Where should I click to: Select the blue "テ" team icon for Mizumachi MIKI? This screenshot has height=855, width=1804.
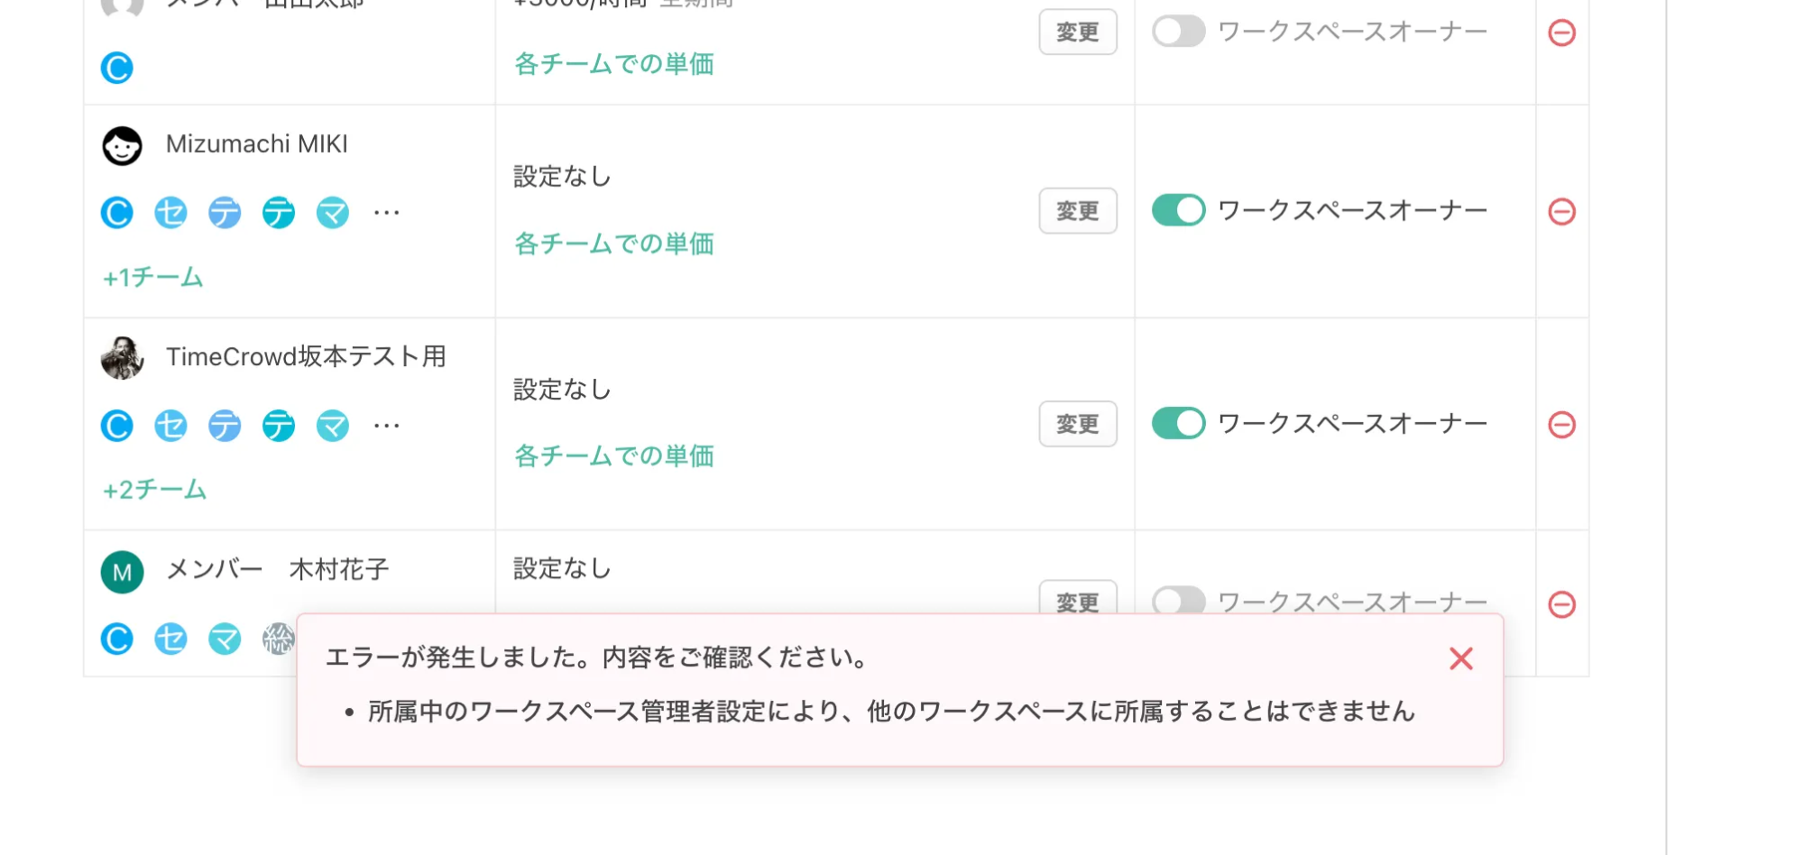coord(225,212)
